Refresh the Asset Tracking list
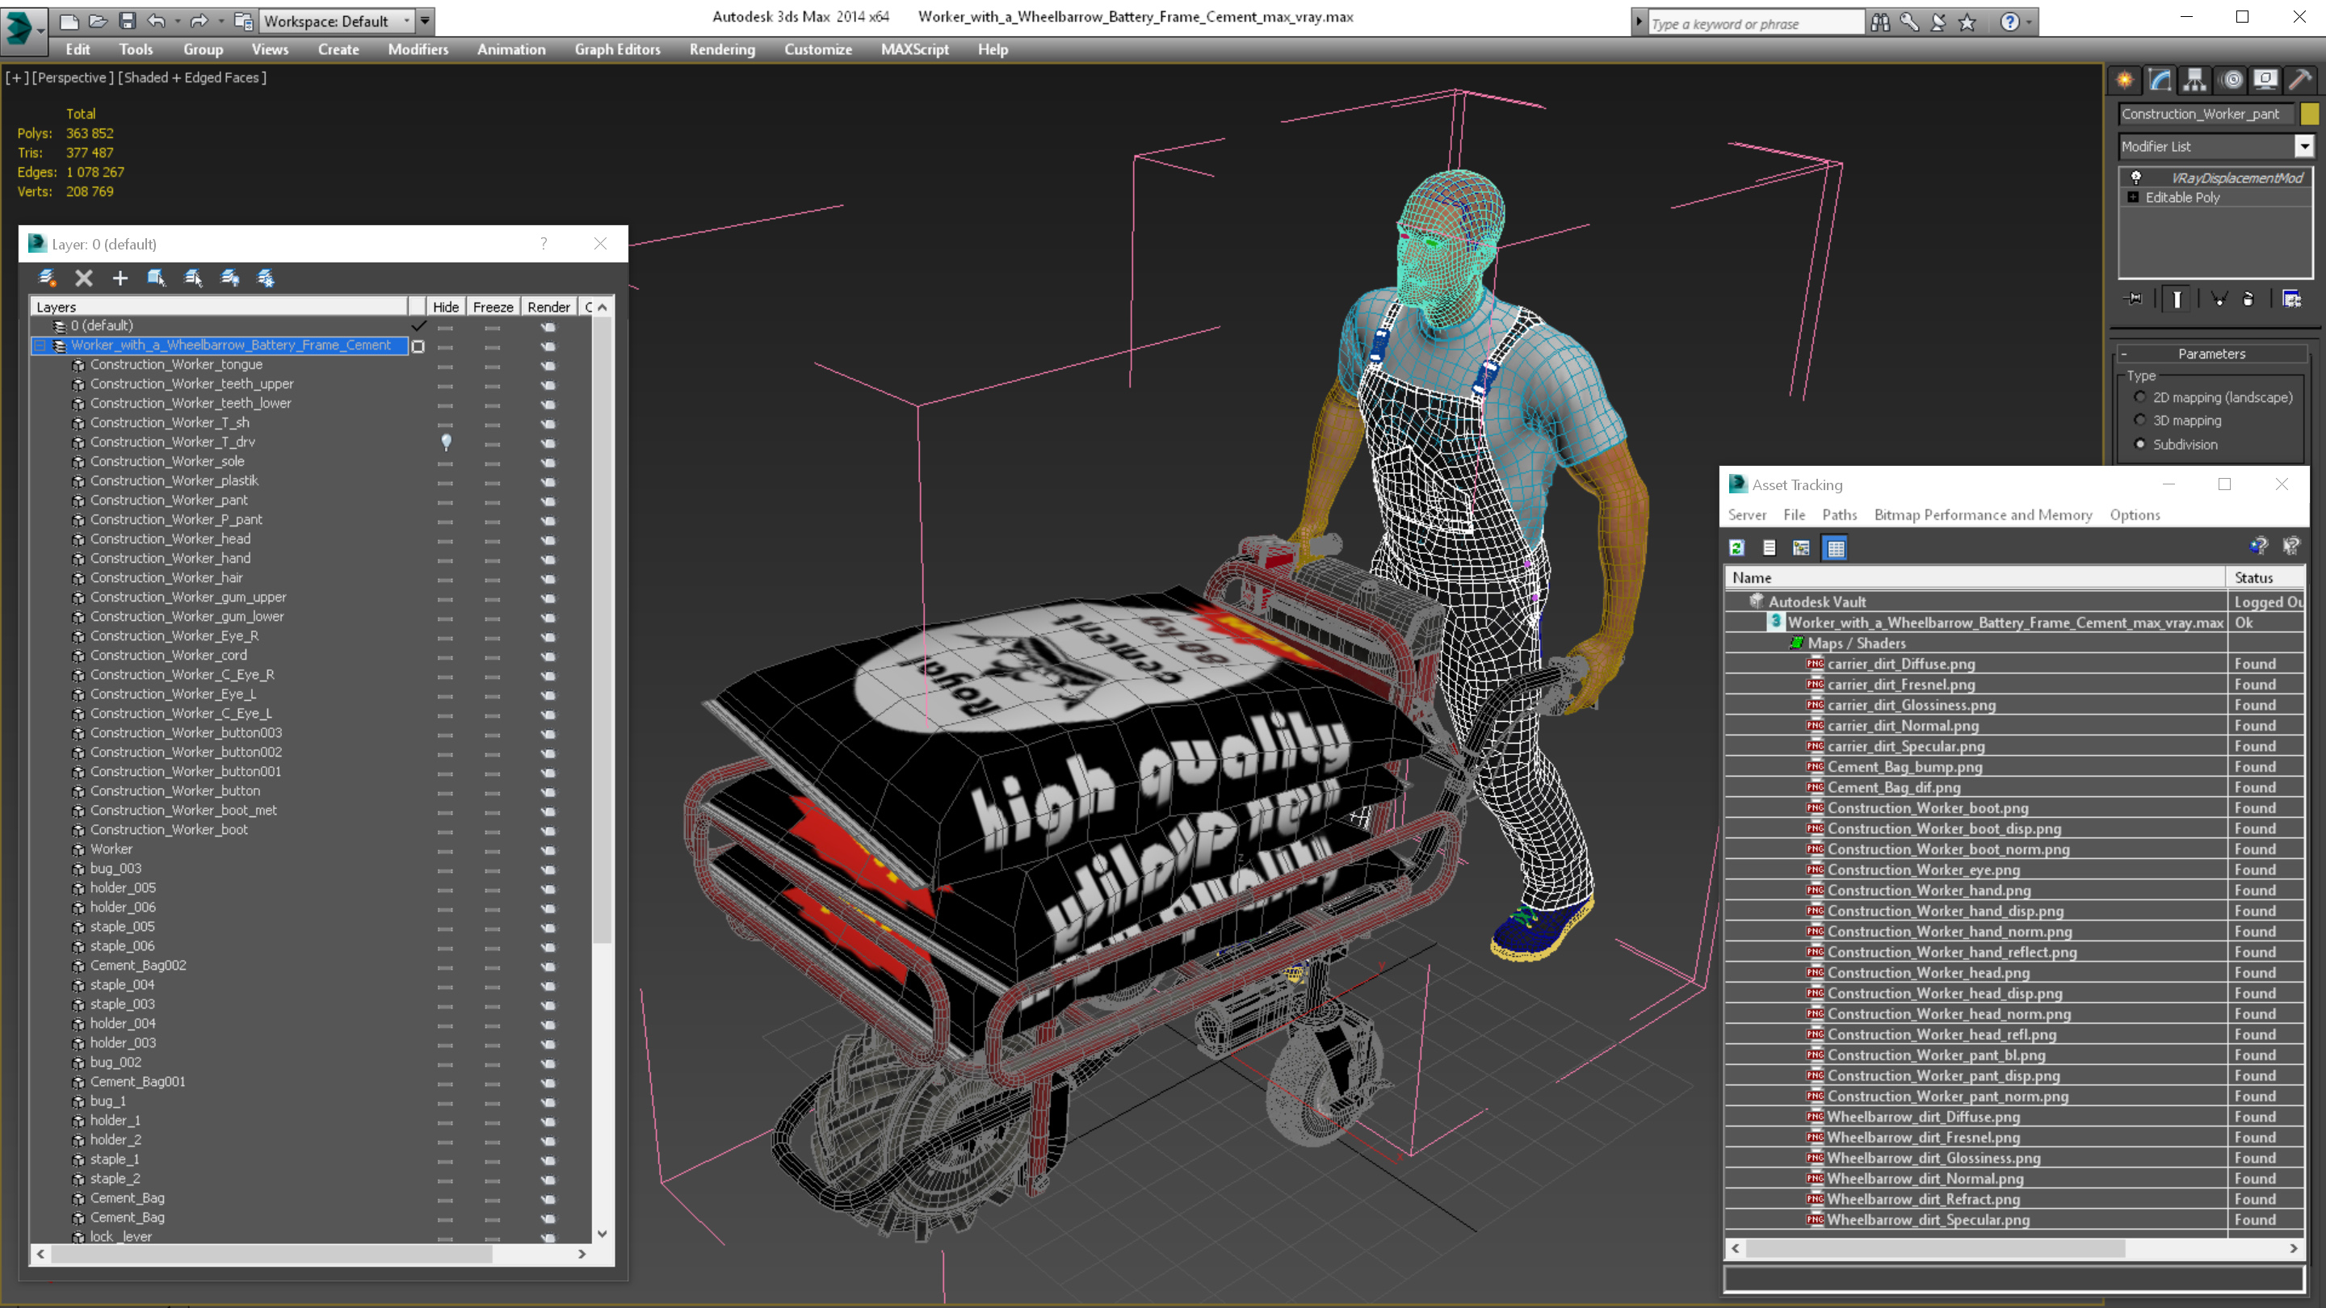This screenshot has width=2326, height=1308. point(1736,548)
